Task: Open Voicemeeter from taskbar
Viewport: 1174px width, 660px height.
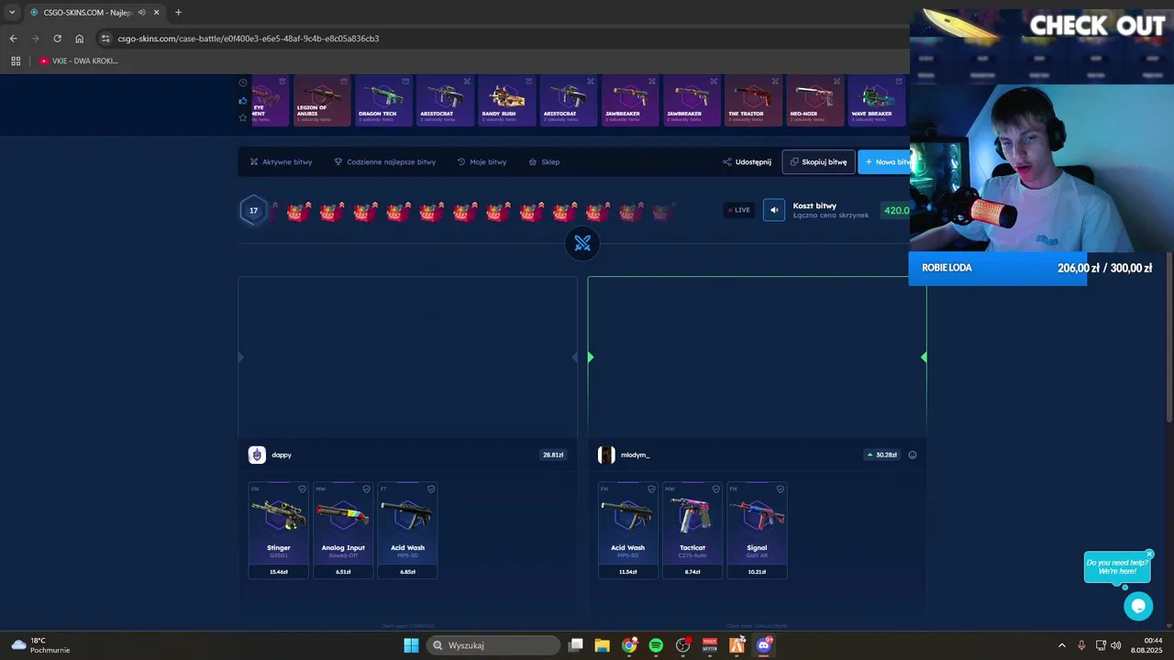Action: pyautogui.click(x=710, y=645)
